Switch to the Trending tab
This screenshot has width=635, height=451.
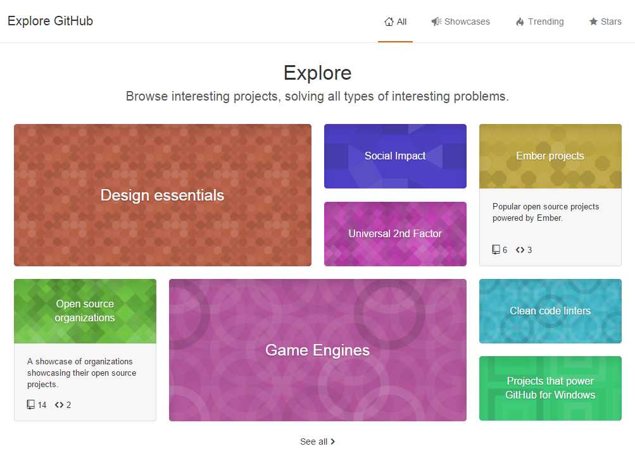coord(545,21)
